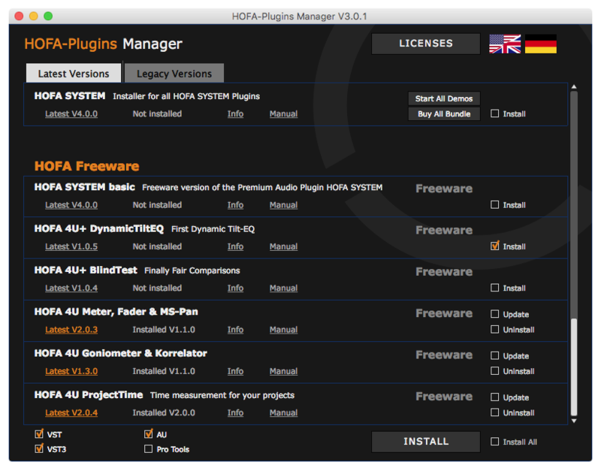Click the scrollbar up arrow

[574, 87]
